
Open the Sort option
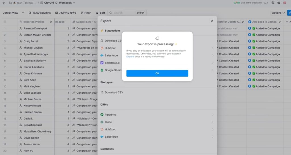[100, 13]
